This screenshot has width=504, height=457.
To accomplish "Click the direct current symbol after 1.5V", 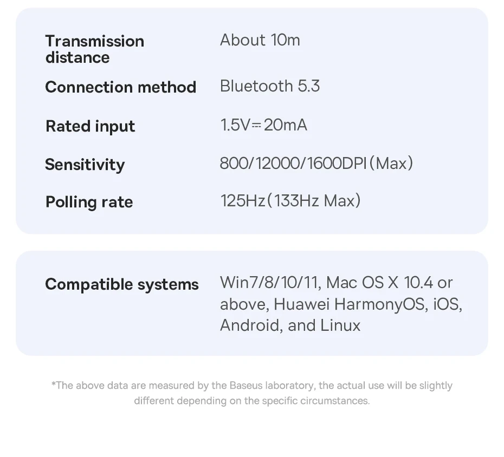I will click(257, 126).
